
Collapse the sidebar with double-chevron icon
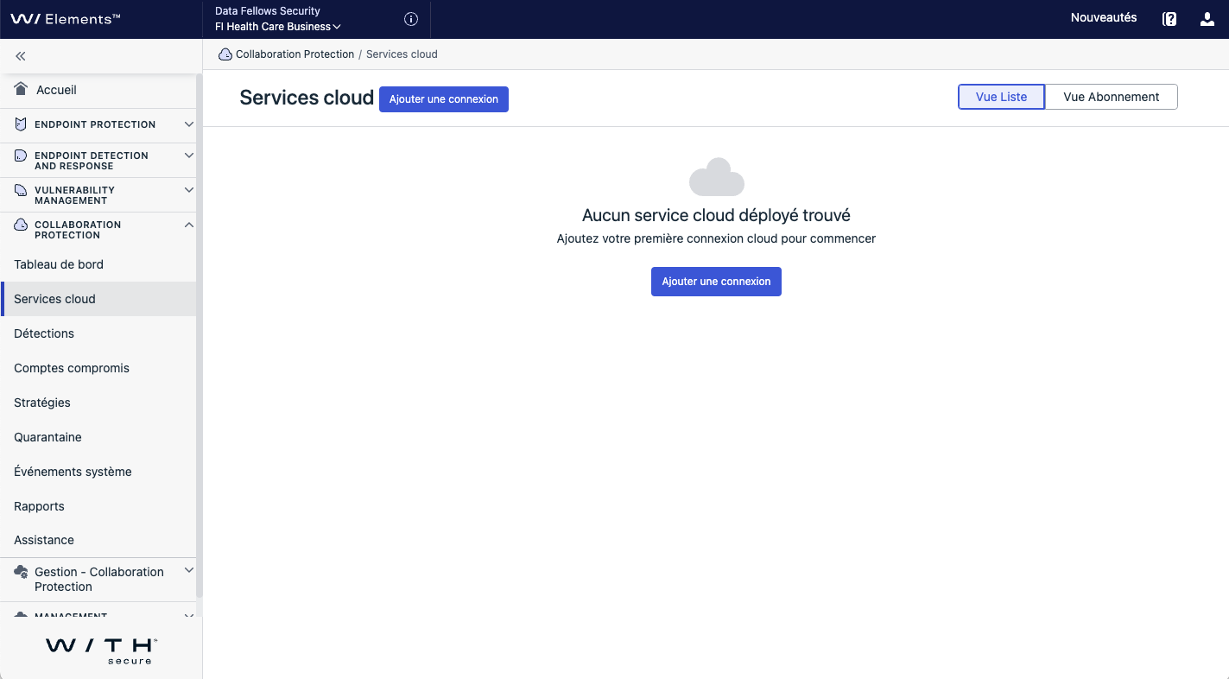click(x=21, y=56)
